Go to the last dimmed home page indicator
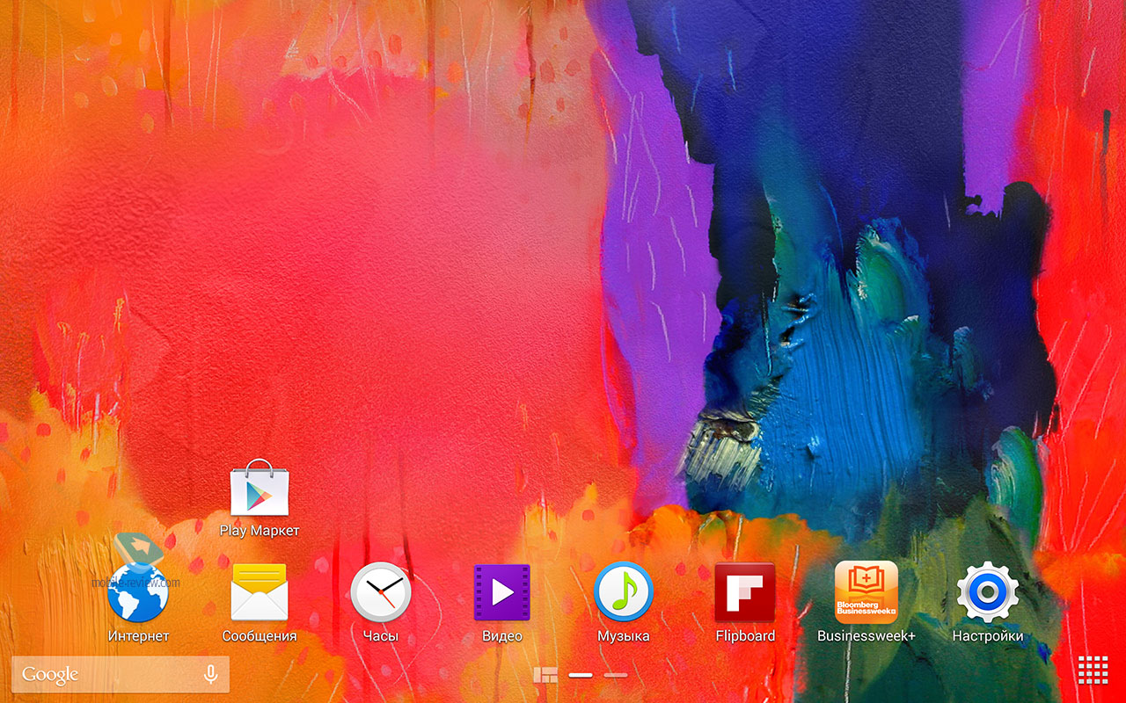 [x=616, y=675]
